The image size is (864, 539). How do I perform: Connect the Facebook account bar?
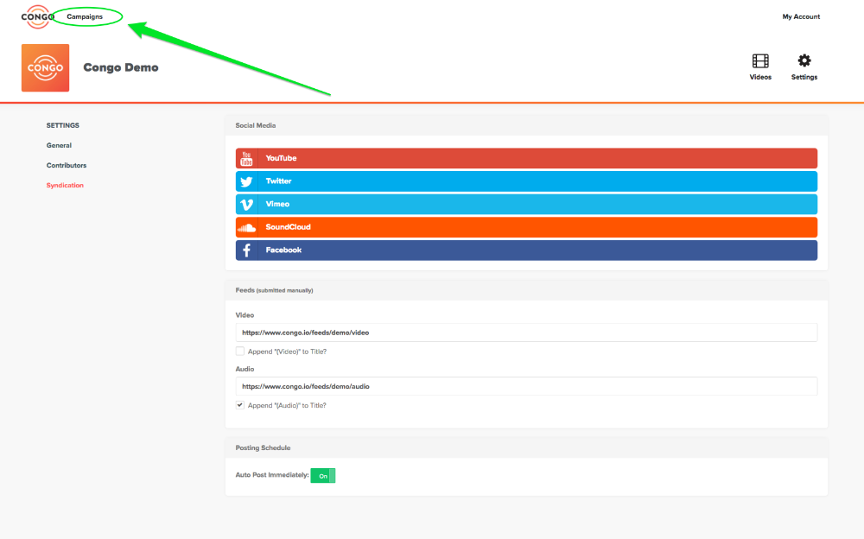(x=526, y=250)
